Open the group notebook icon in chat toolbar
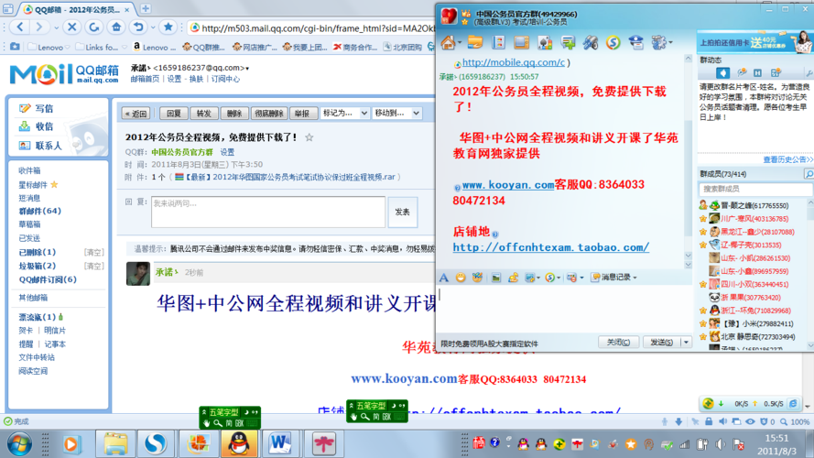Viewport: 814px width, 458px height. coord(498,42)
